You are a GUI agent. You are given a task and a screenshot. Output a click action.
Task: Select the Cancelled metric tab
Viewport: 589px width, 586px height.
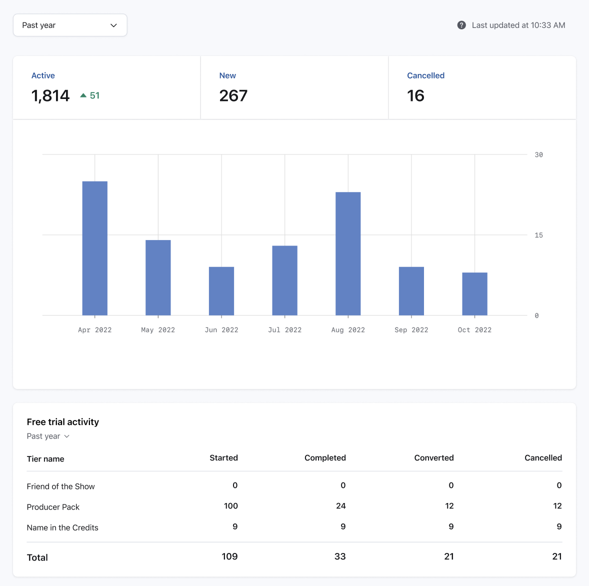[482, 87]
